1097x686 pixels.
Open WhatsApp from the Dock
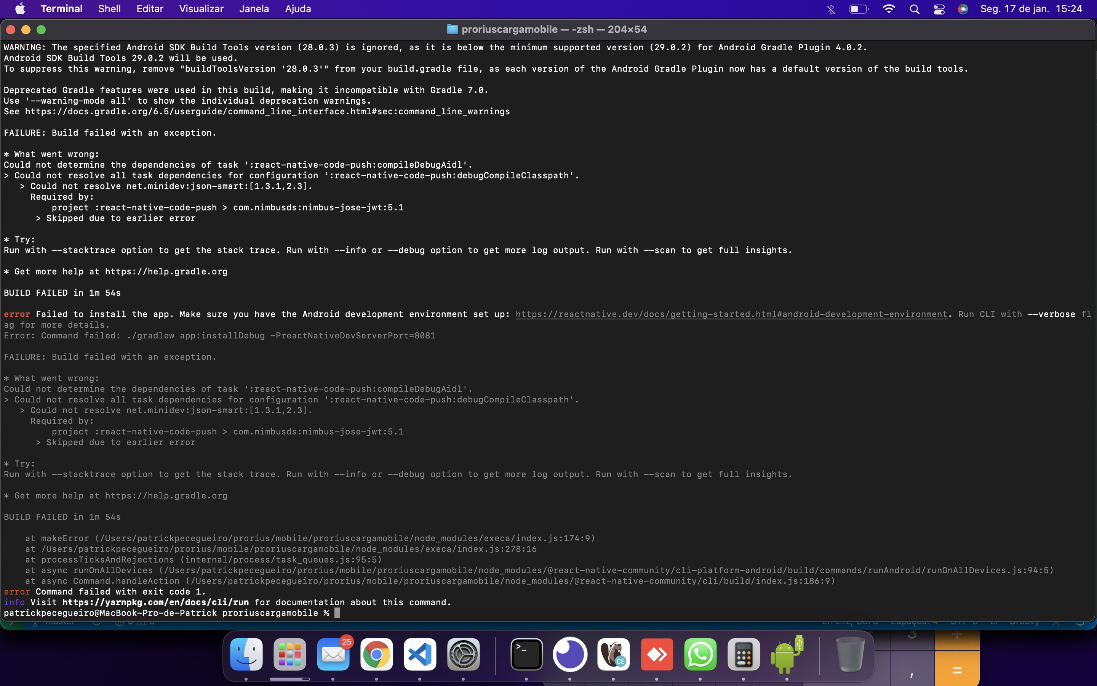pyautogui.click(x=700, y=654)
